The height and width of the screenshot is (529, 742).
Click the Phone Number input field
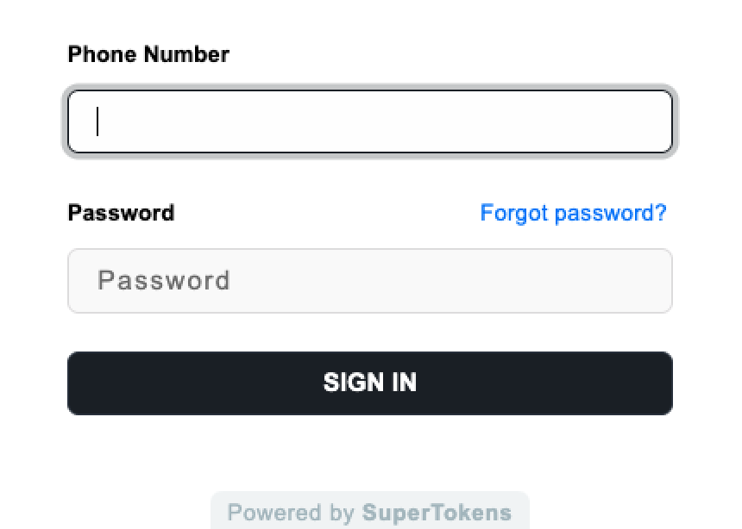click(369, 121)
